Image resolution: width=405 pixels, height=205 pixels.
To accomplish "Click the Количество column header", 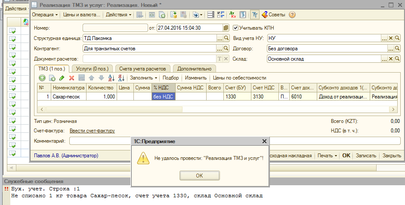I will (x=101, y=88).
